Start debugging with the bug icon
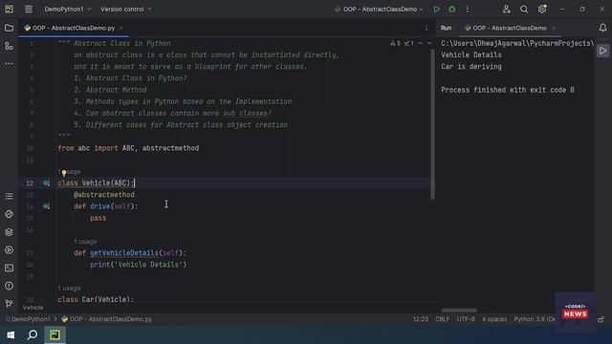The height and width of the screenshot is (344, 612). coord(452,9)
